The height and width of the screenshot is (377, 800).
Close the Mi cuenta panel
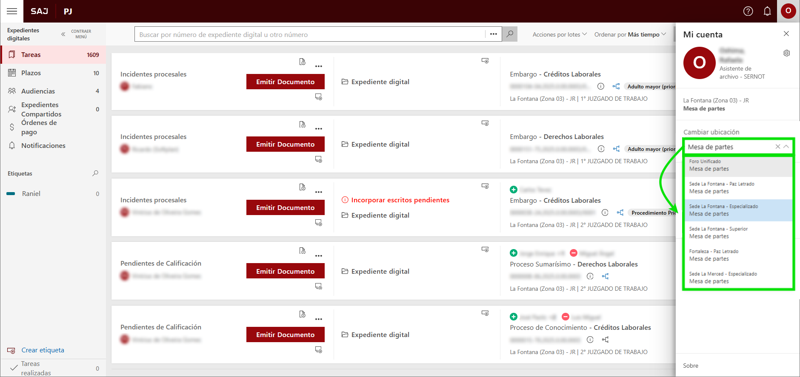click(x=786, y=34)
